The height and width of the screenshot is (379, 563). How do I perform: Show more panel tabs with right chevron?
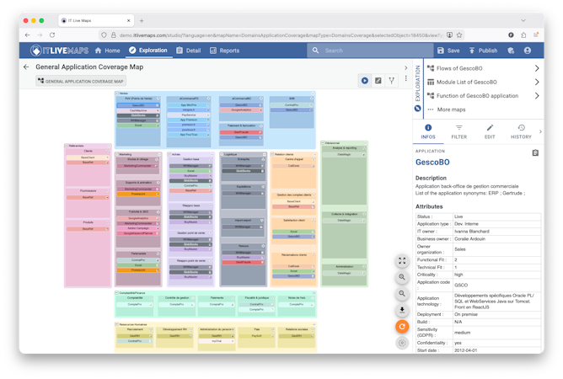(x=540, y=131)
